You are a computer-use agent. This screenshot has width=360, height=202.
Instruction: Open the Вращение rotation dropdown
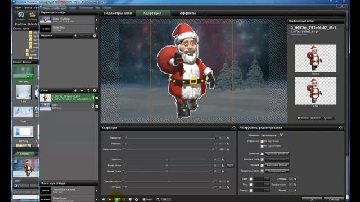(272, 135)
